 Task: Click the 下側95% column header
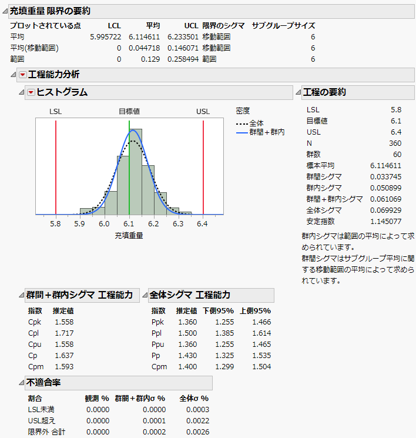218,311
